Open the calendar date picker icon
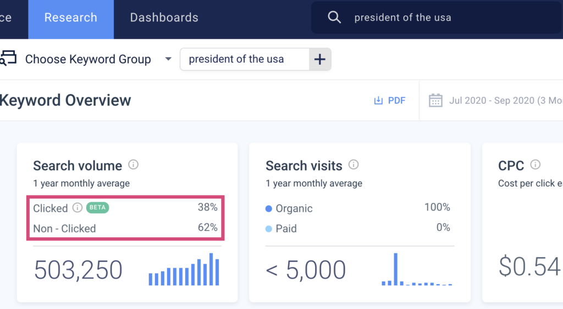Image resolution: width=563 pixels, height=309 pixels. (x=435, y=101)
